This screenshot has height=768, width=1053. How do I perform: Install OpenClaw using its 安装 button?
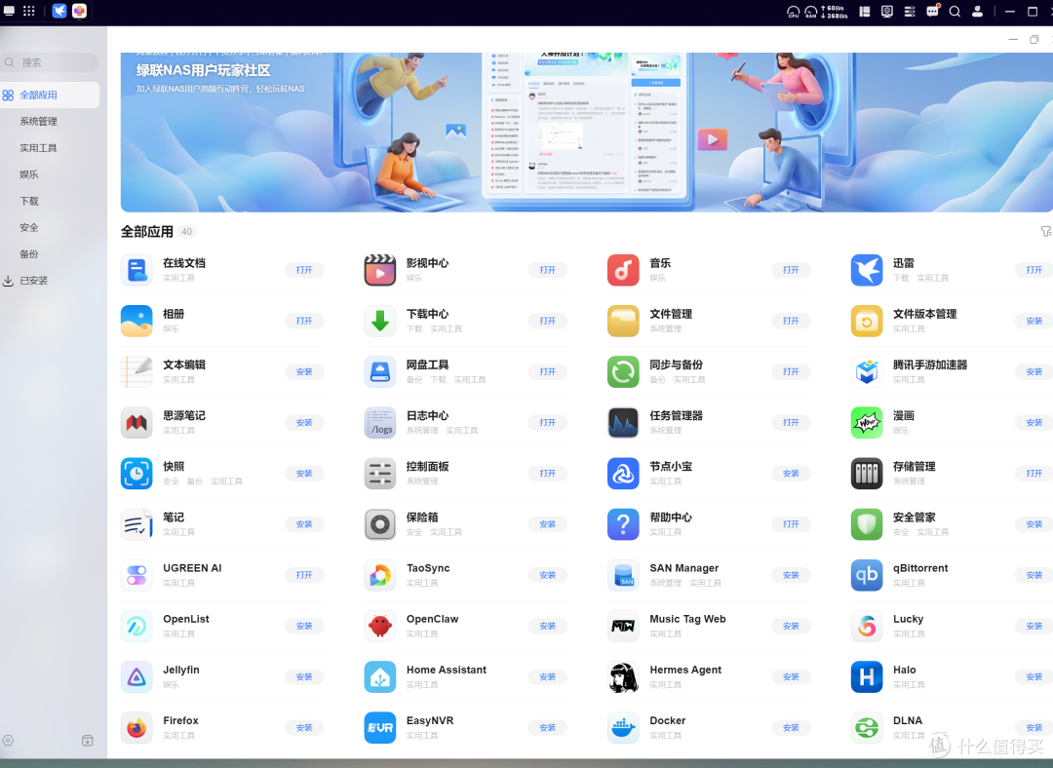[547, 627]
